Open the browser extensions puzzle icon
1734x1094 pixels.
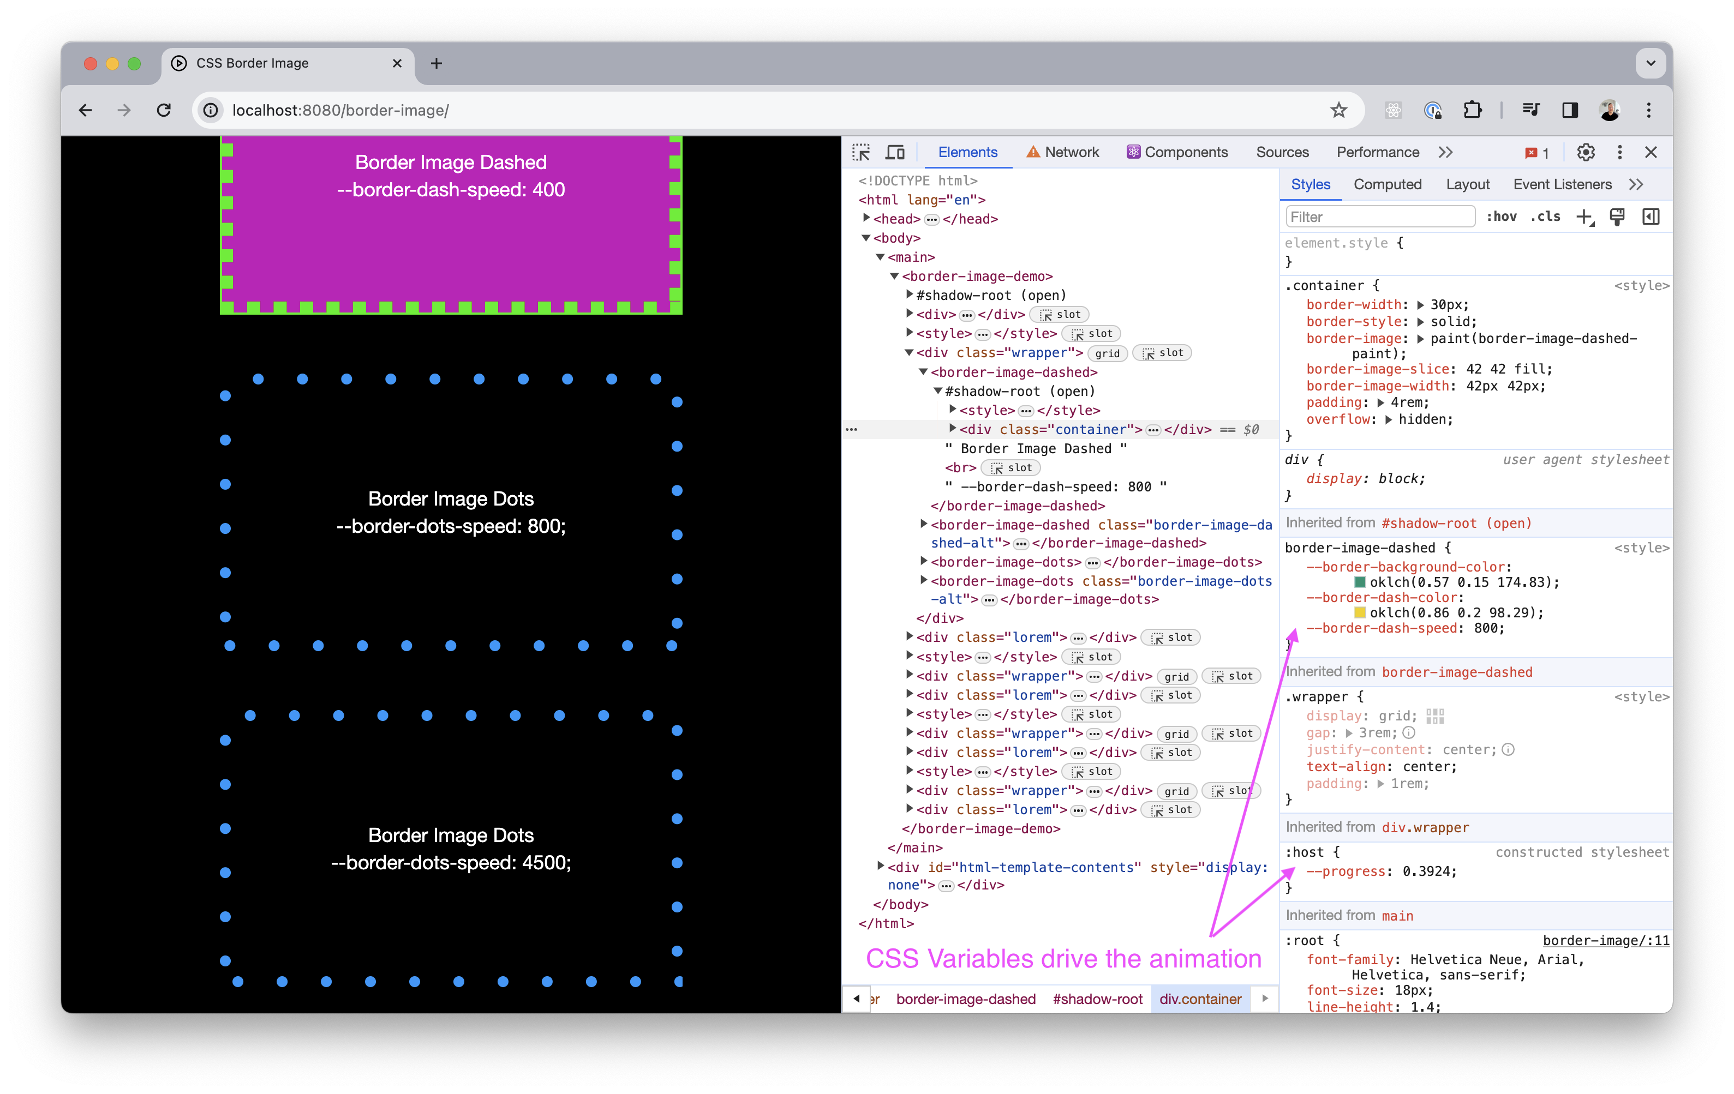pos(1473,110)
